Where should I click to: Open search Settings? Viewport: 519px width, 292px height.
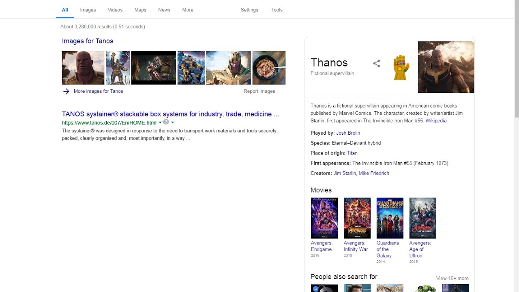click(x=249, y=10)
